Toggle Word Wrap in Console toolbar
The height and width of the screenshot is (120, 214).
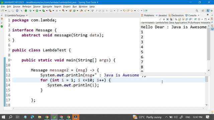pos(183,19)
